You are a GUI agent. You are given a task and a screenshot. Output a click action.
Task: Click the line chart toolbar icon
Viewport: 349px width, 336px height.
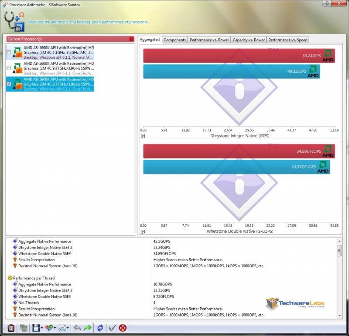point(62,328)
